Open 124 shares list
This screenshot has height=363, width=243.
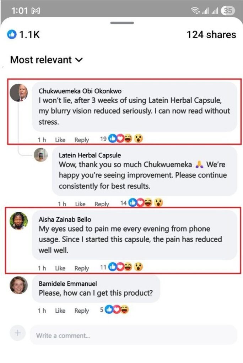(x=211, y=34)
